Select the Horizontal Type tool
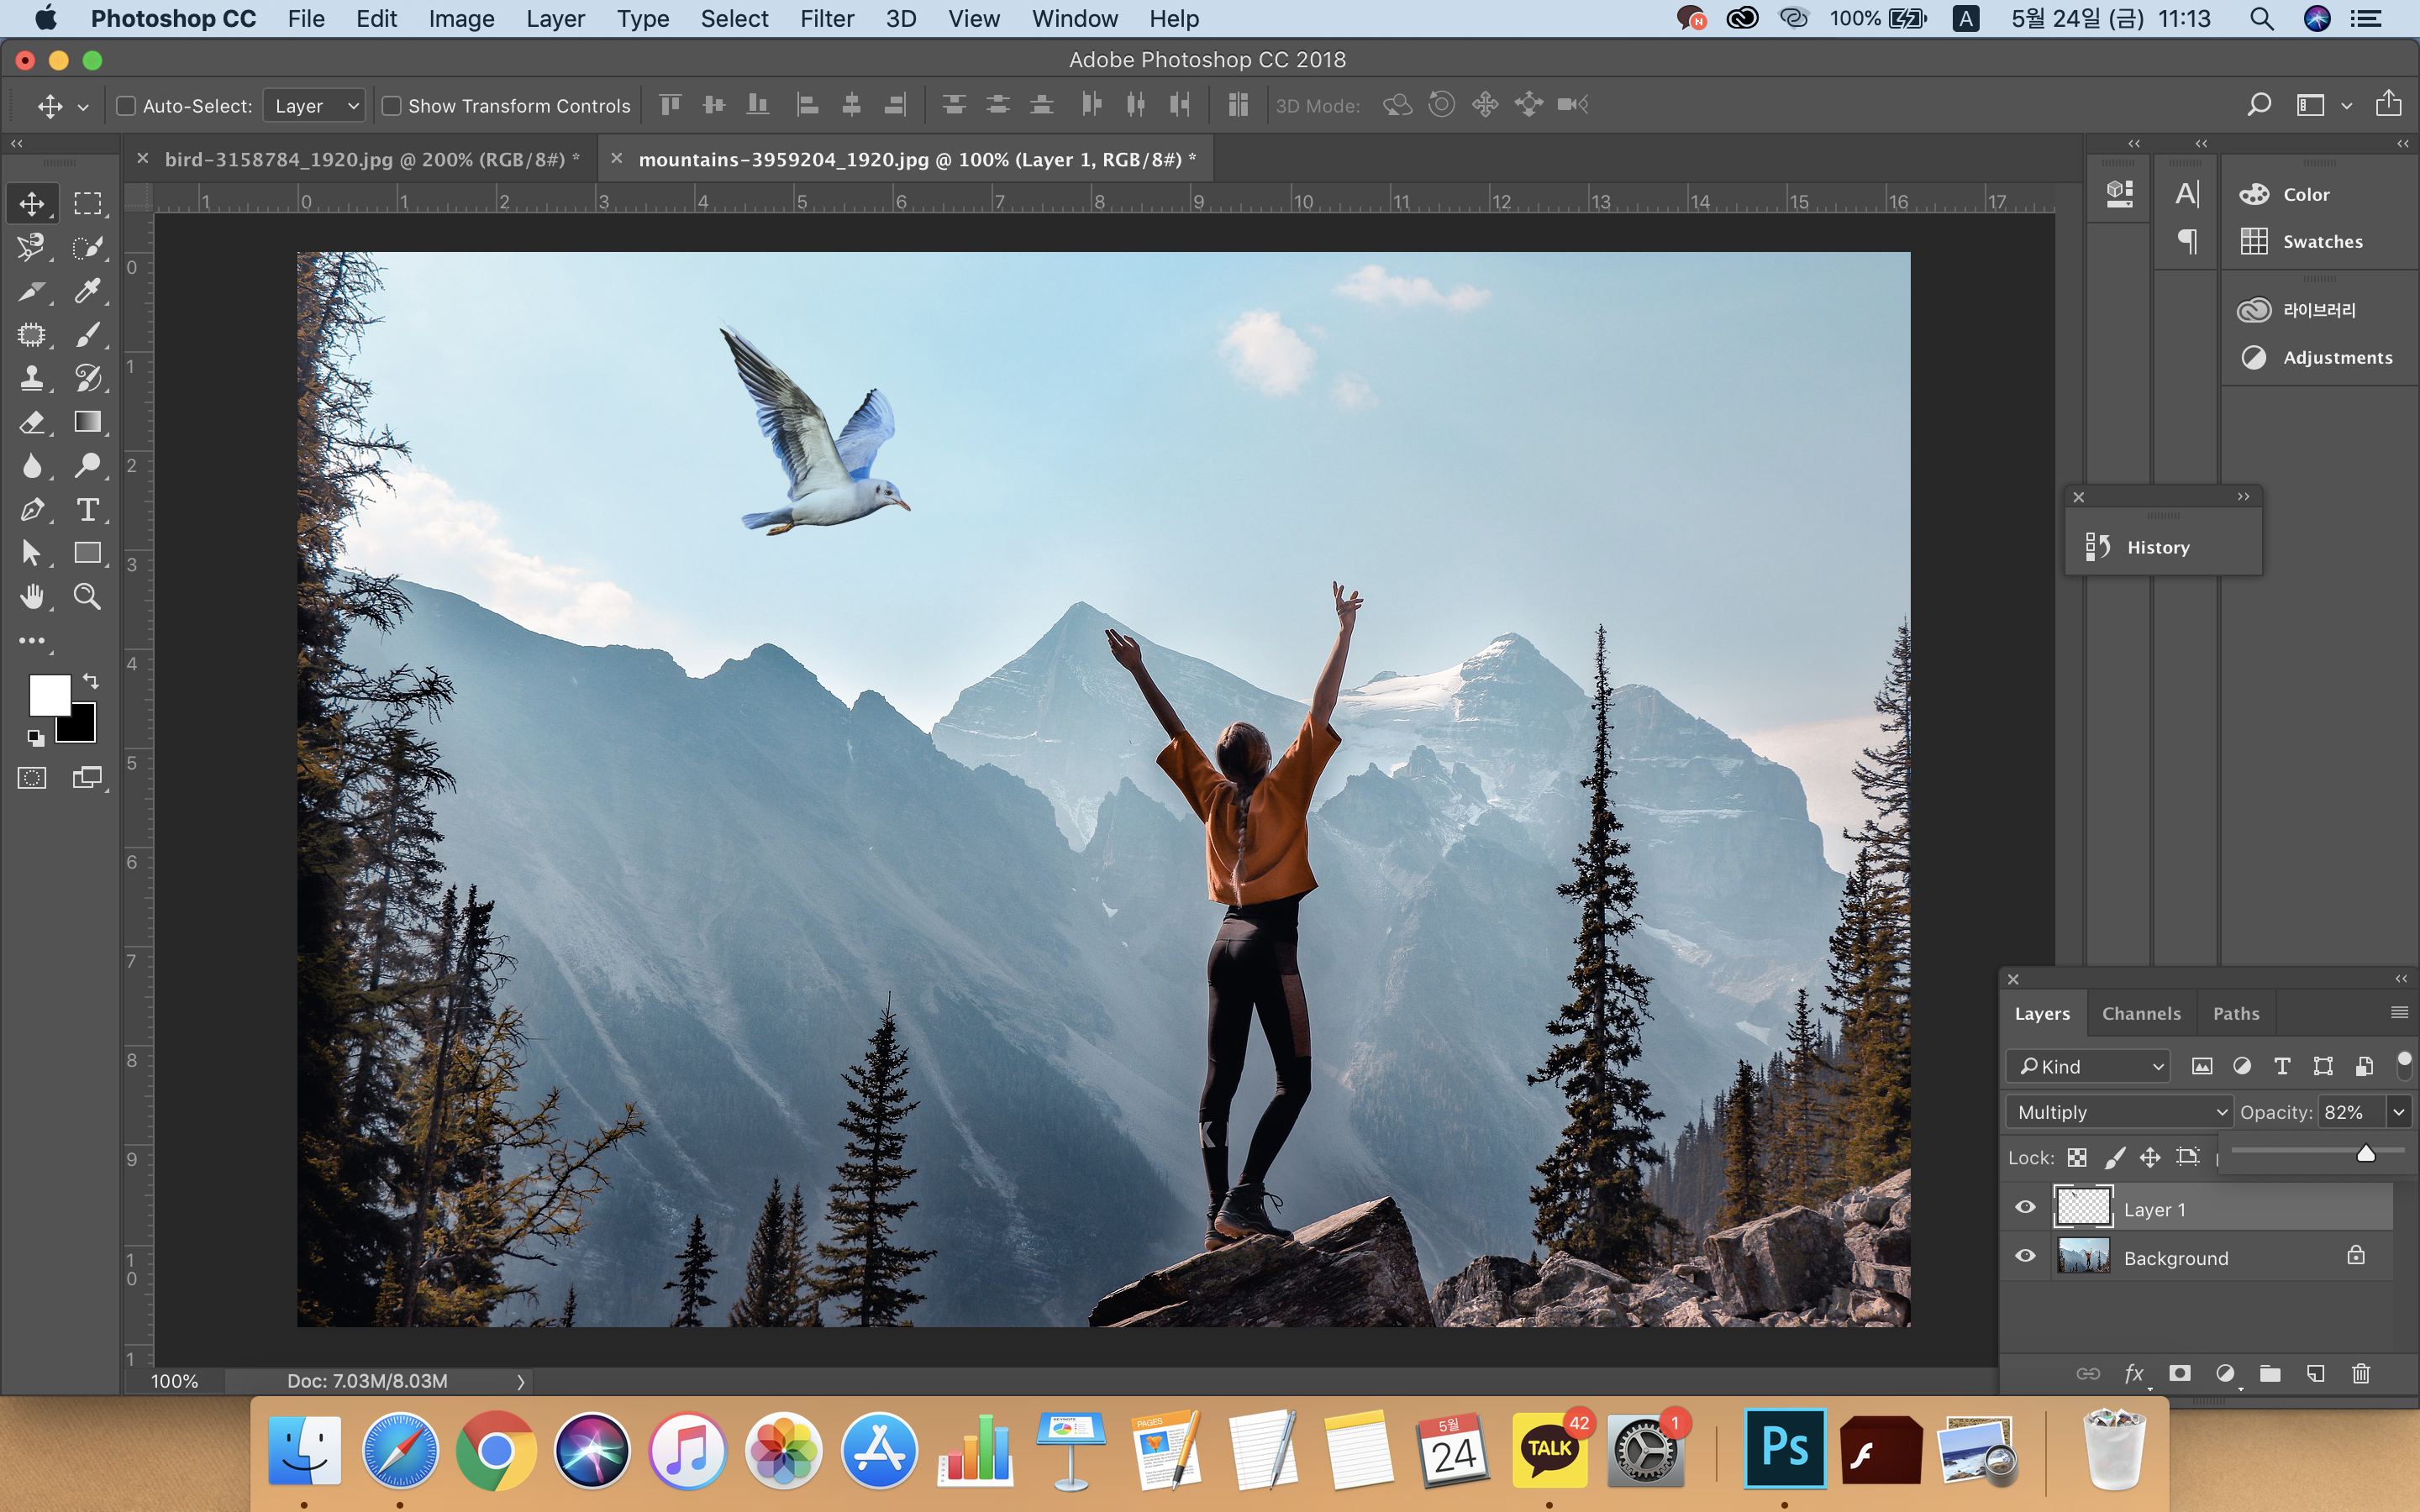Screen dimensions: 2420x1512 pyautogui.click(x=88, y=510)
